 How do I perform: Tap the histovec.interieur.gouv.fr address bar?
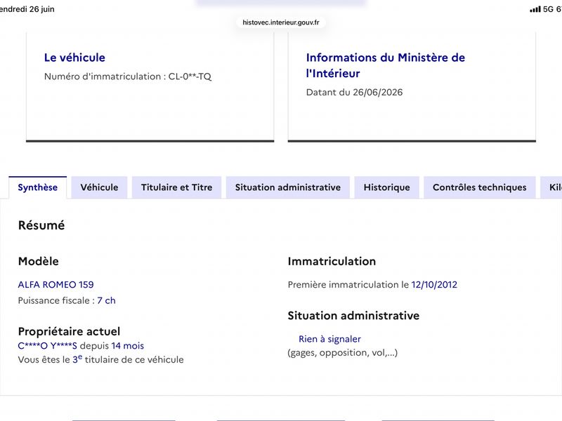click(x=281, y=22)
